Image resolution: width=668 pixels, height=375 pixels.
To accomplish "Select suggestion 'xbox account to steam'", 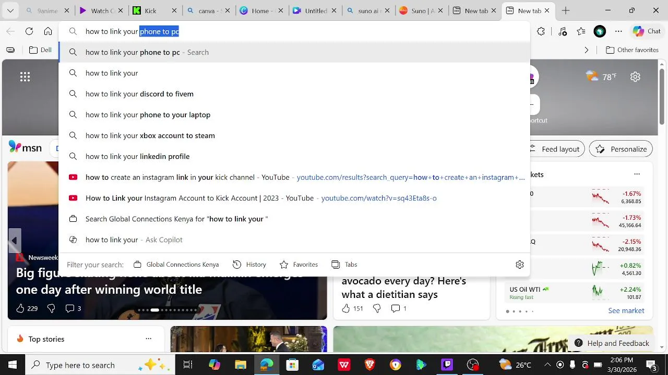I will (x=294, y=135).
